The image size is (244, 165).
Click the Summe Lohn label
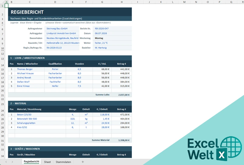pyautogui.click(x=103, y=95)
